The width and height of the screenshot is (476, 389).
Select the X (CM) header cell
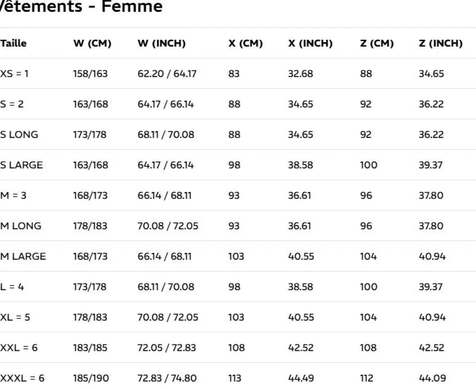(245, 43)
